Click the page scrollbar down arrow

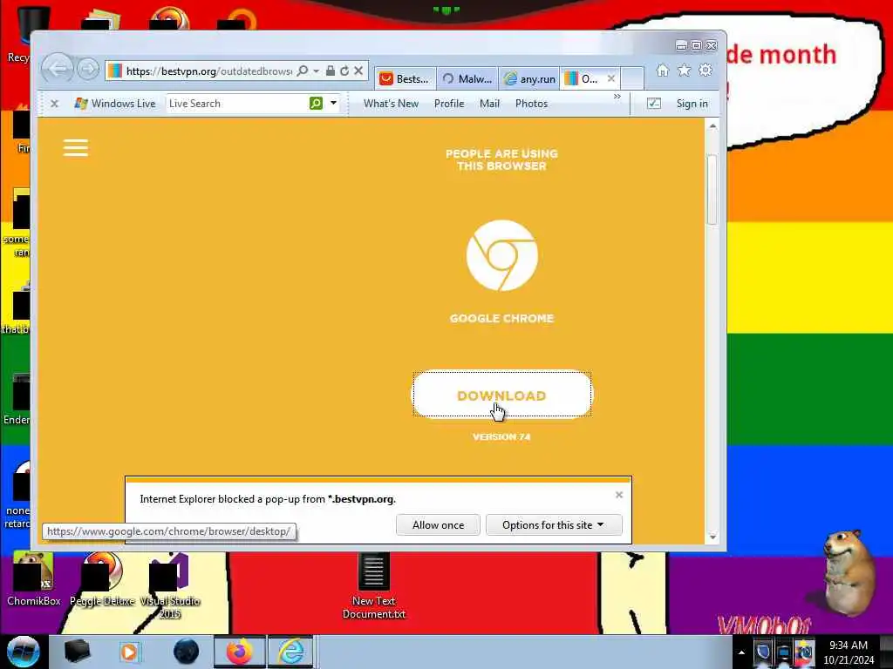point(712,537)
